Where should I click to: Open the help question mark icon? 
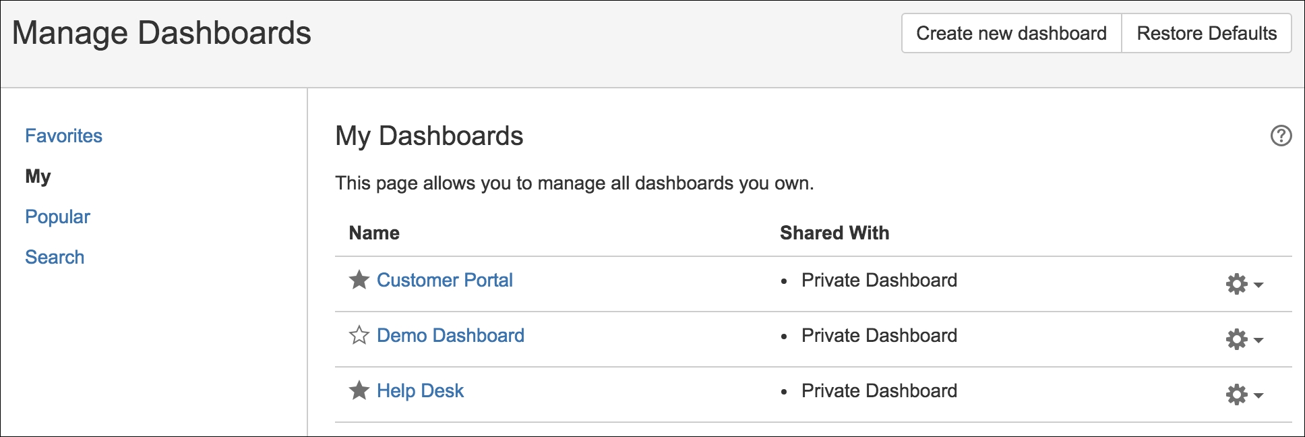point(1281,136)
